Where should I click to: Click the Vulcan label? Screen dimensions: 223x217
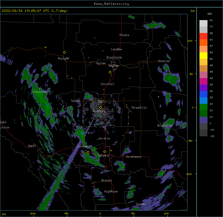[140, 204]
